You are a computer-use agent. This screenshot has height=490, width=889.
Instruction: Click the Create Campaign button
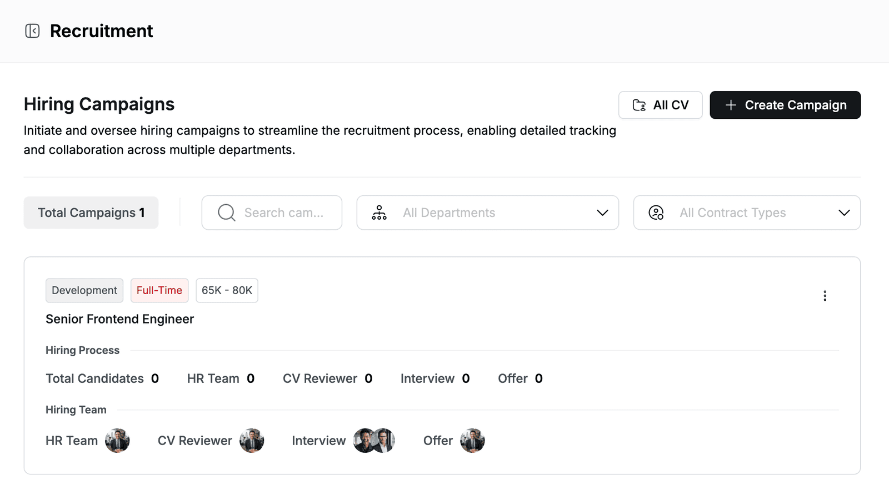point(785,105)
